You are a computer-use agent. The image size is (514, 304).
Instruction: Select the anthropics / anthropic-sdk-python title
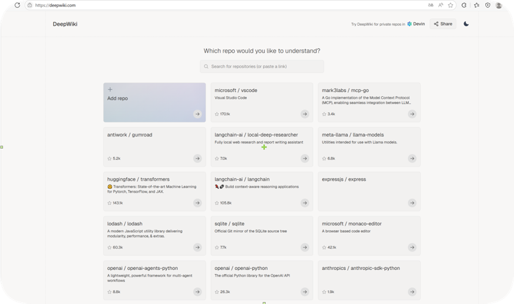click(x=361, y=268)
